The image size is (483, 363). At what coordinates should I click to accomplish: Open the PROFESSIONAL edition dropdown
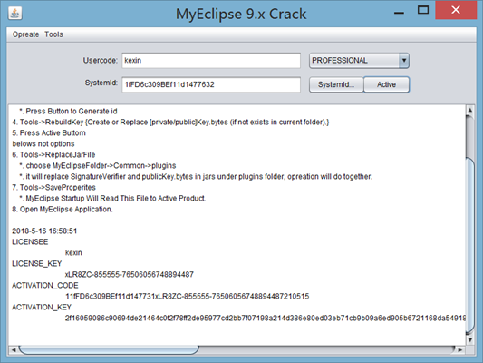[x=359, y=61]
